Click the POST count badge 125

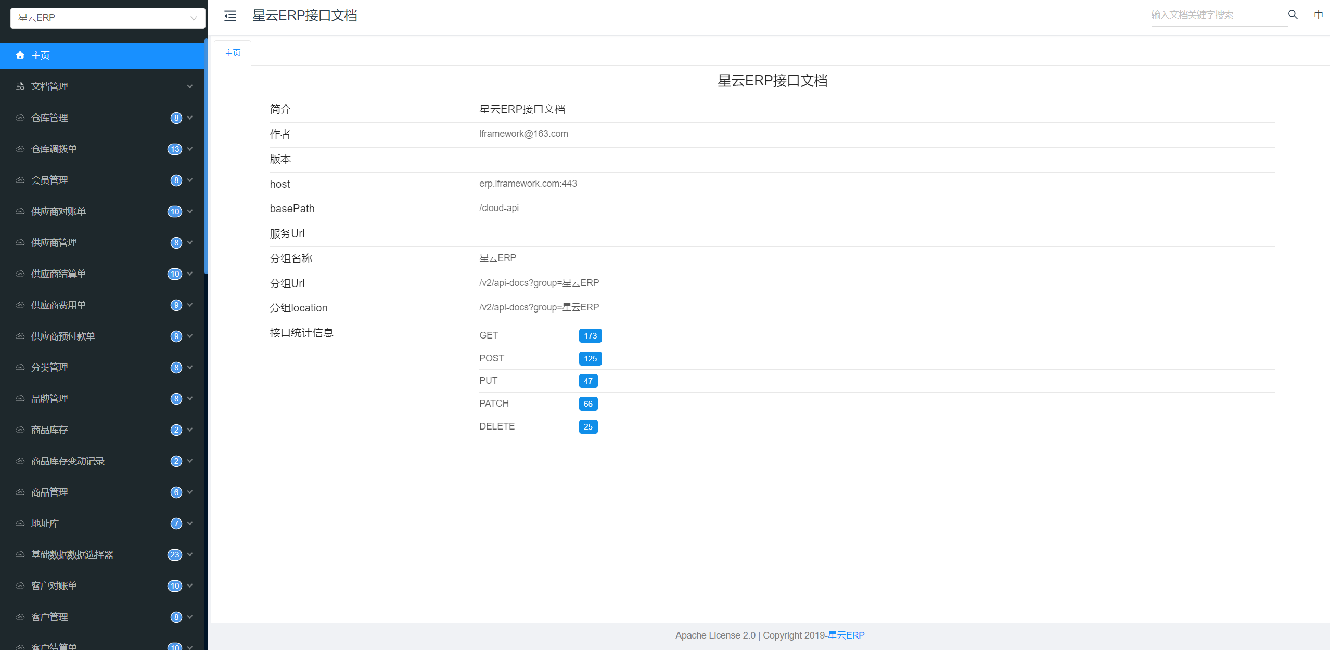pyautogui.click(x=590, y=358)
